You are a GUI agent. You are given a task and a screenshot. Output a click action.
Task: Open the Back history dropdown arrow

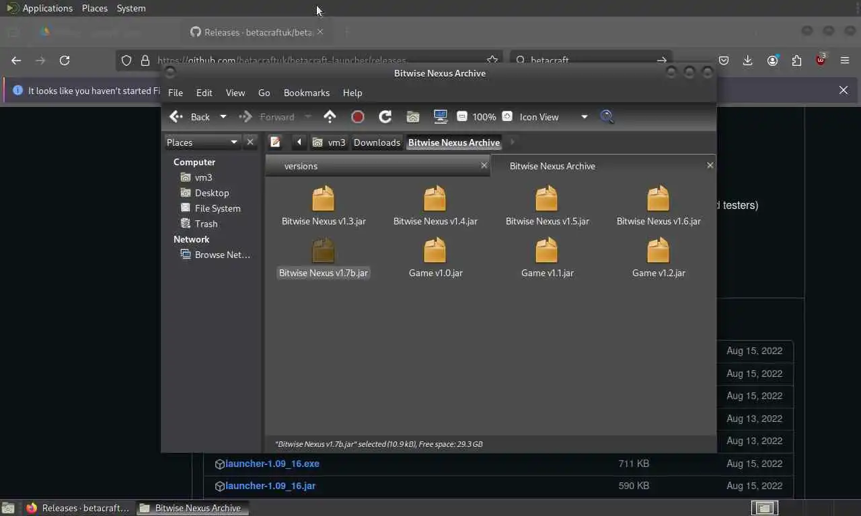[223, 117]
